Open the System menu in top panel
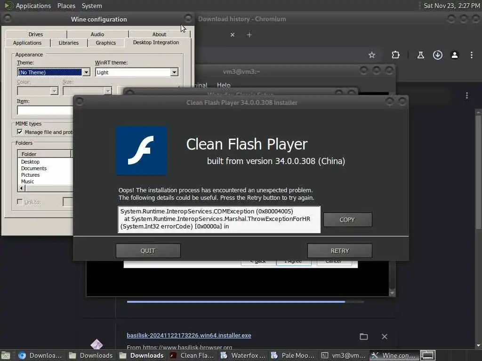This screenshot has height=361, width=482. (x=92, y=6)
